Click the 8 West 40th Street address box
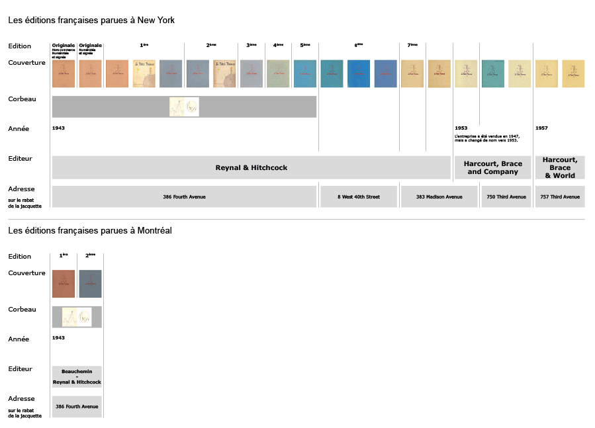Screen dimensions: 595x428 pyautogui.click(x=359, y=196)
